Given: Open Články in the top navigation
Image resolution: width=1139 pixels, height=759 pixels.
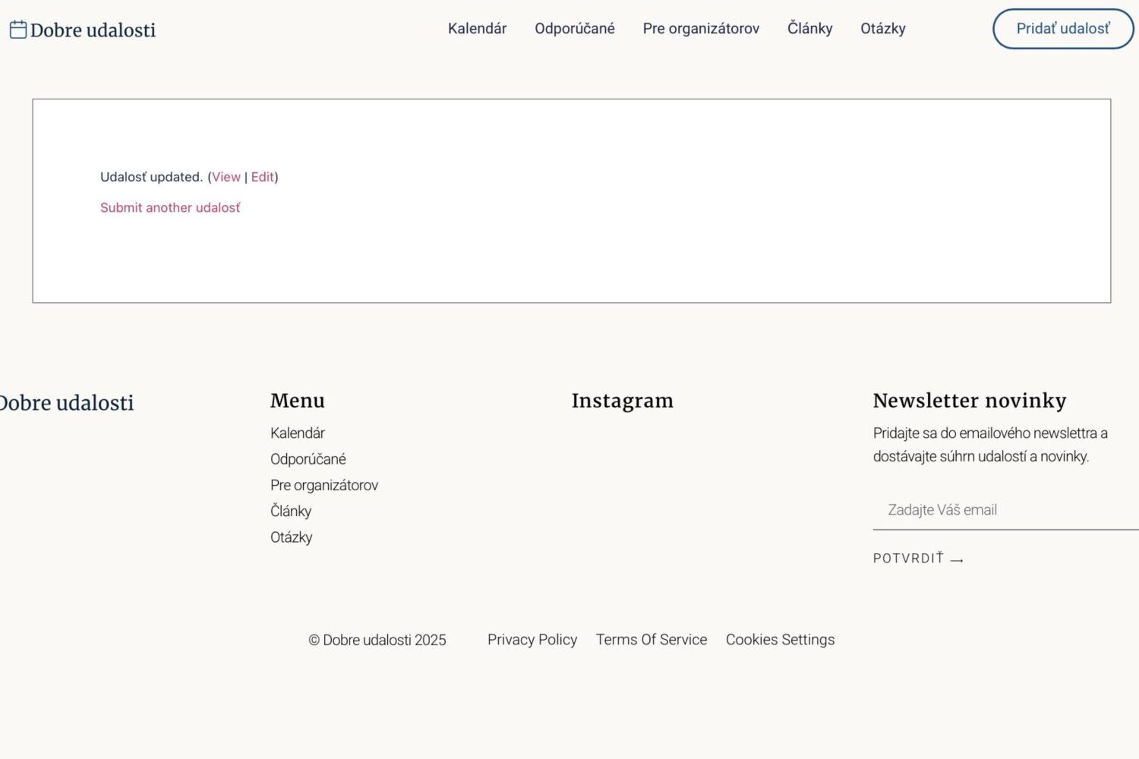Looking at the screenshot, I should click(x=809, y=29).
